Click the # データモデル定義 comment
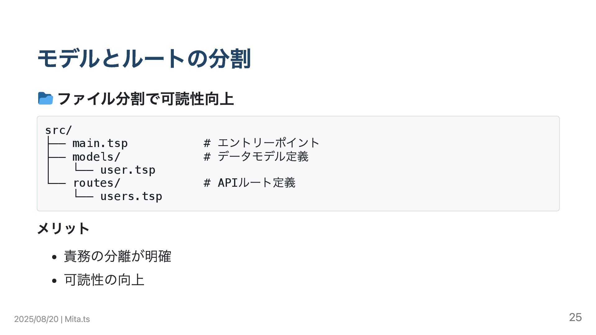Screen dimensions: 596x335 click(x=256, y=156)
